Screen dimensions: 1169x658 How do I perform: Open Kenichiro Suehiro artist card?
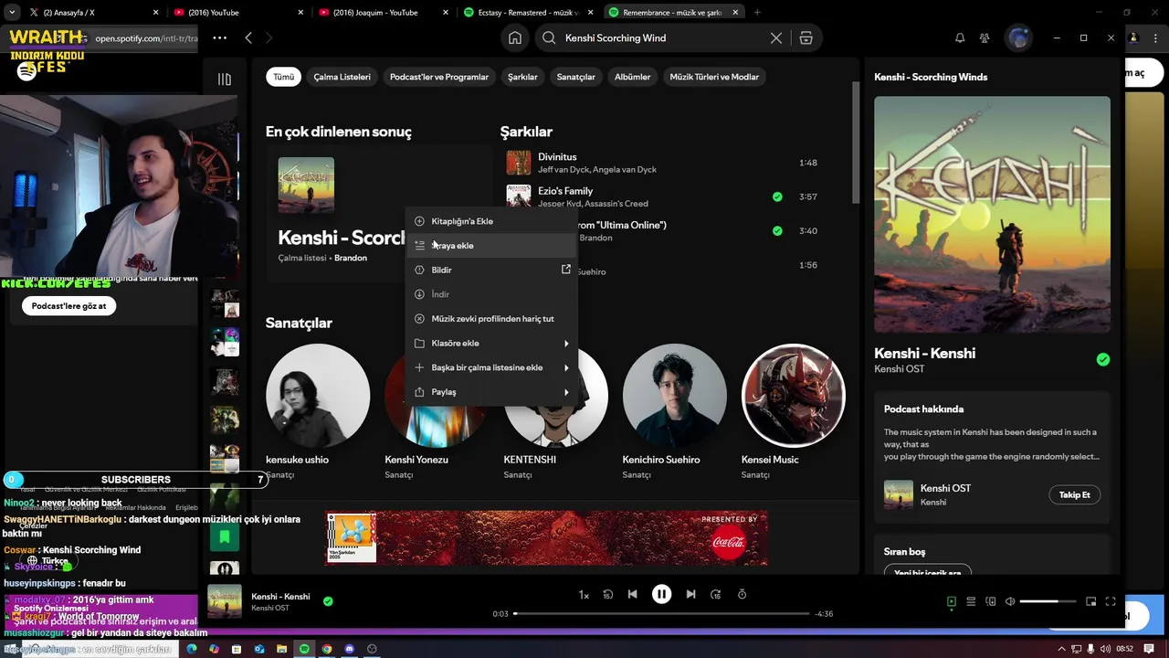(x=674, y=413)
